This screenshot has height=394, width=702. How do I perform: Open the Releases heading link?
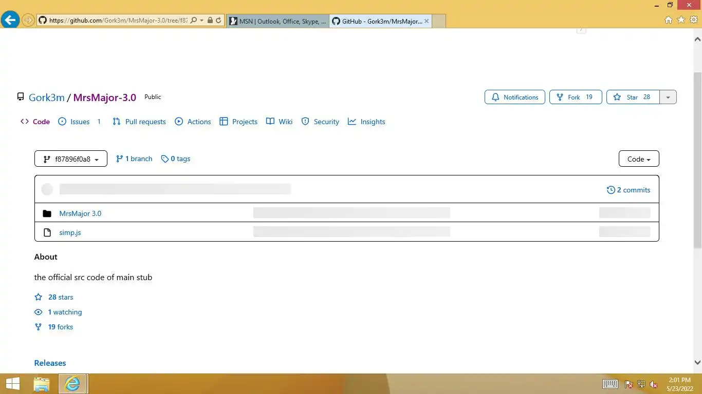pyautogui.click(x=50, y=363)
